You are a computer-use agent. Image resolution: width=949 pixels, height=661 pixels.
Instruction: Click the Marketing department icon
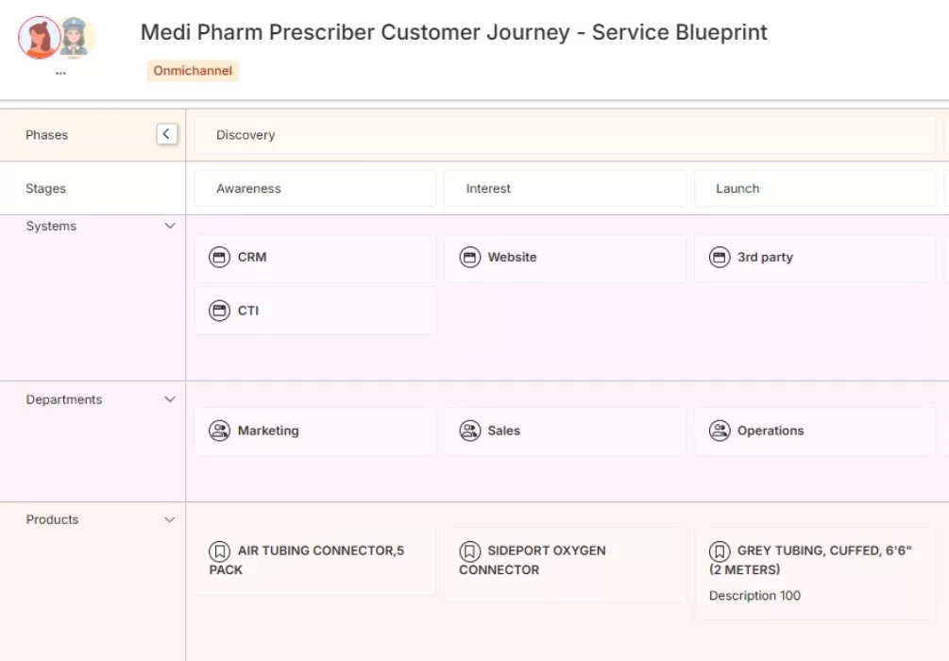(x=218, y=431)
